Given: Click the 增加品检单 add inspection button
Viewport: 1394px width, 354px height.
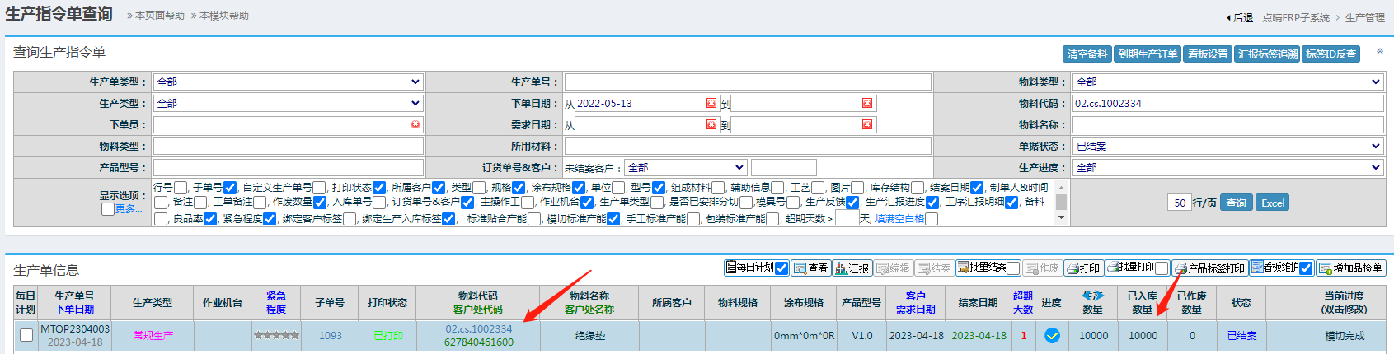Looking at the screenshot, I should (x=1350, y=268).
